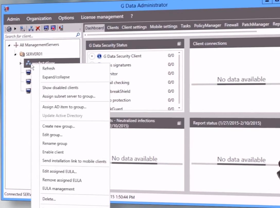Click the circular Refresh toolbar icon
This screenshot has height=208, width=280.
(9, 29)
